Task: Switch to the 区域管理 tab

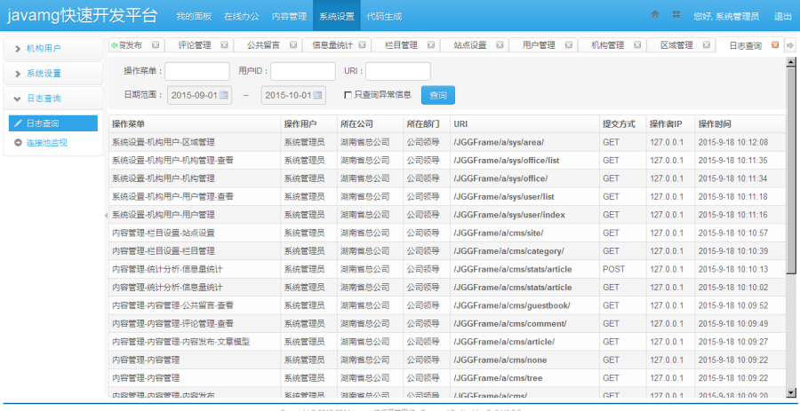Action: (676, 44)
